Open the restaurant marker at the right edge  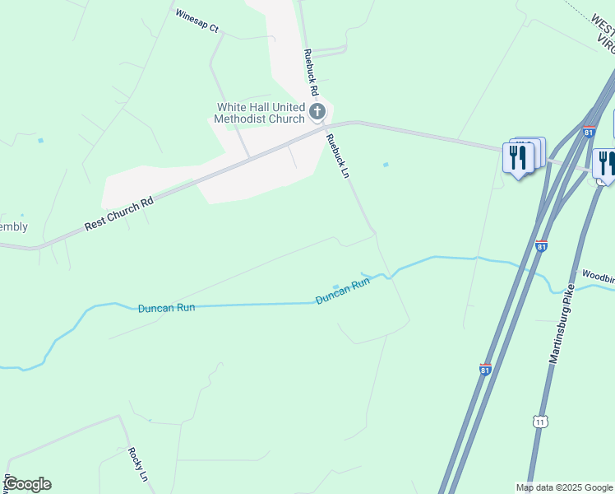tap(606, 165)
